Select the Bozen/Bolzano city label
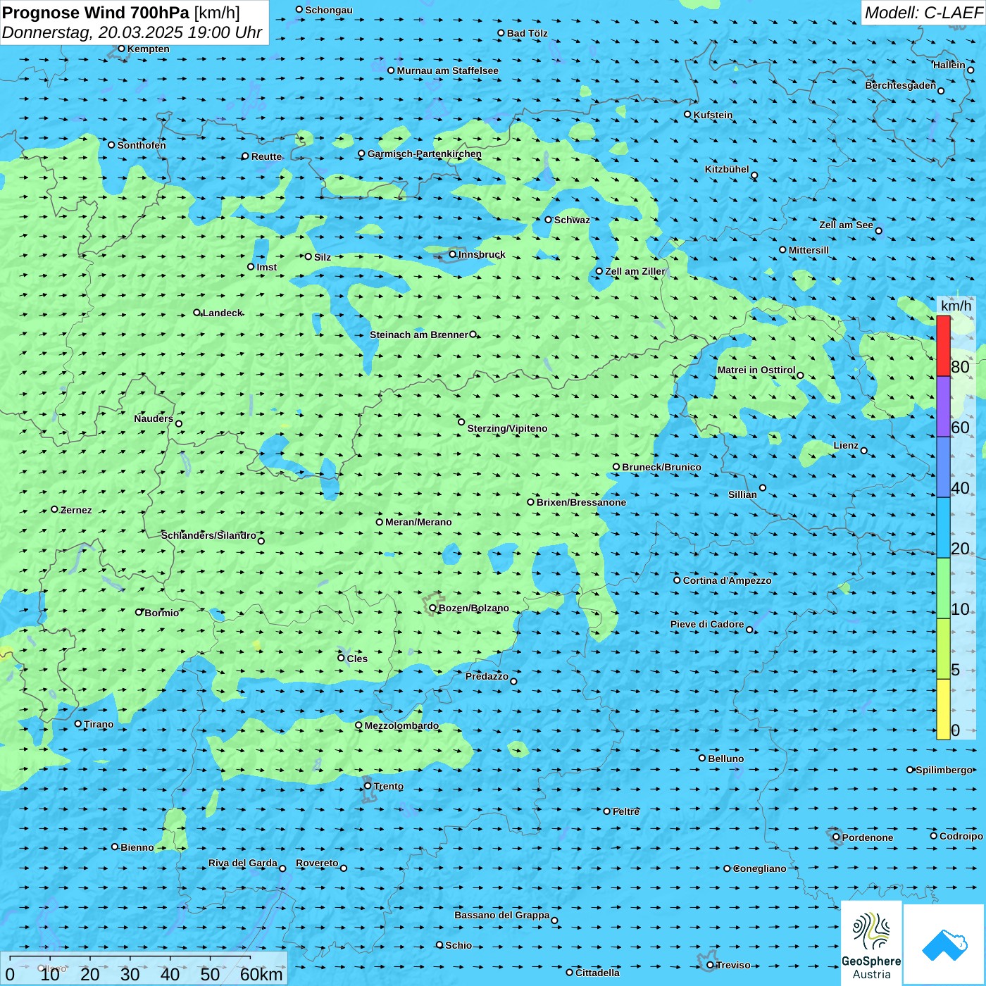The height and width of the screenshot is (986, 986). click(474, 608)
